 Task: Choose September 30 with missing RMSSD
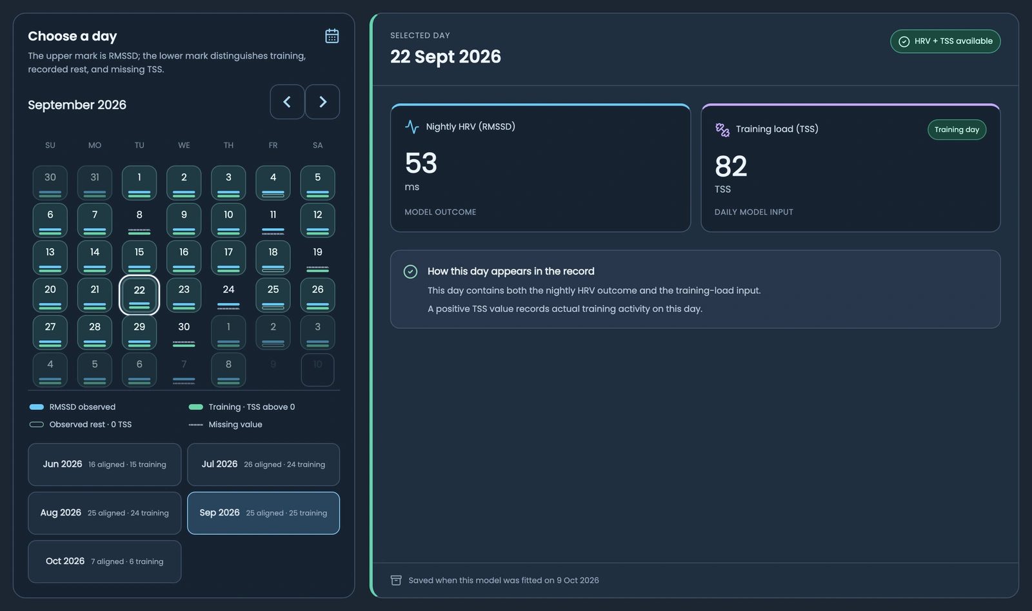pos(184,333)
